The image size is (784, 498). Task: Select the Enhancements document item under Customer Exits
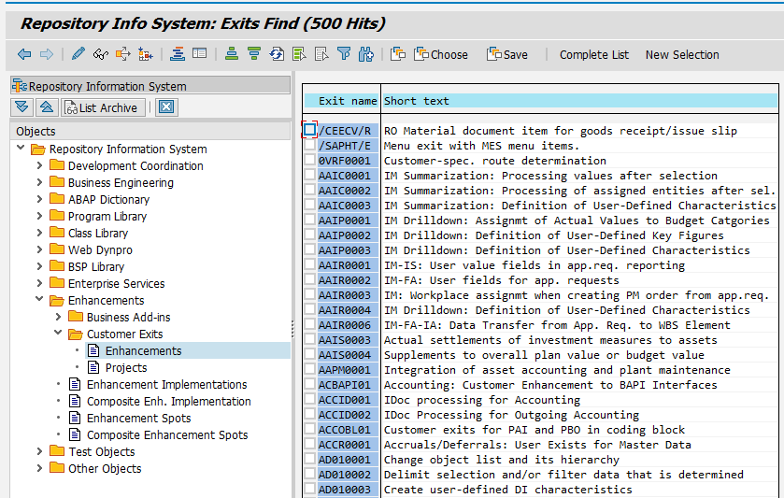pos(144,350)
